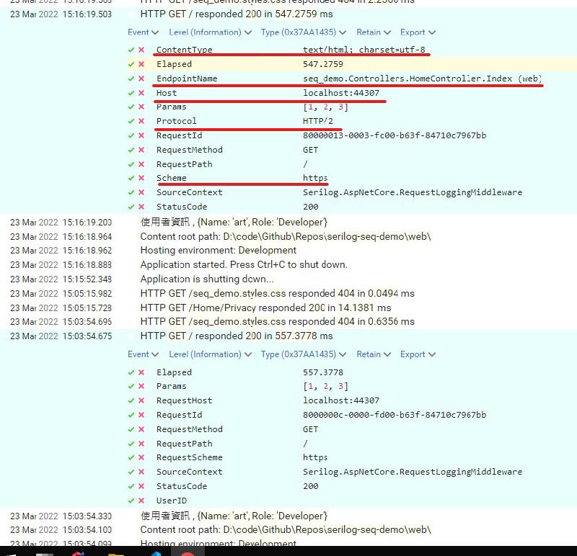Open Export menu in the 547.2759 ms event
Viewport: 577px width, 556px height.
click(418, 32)
